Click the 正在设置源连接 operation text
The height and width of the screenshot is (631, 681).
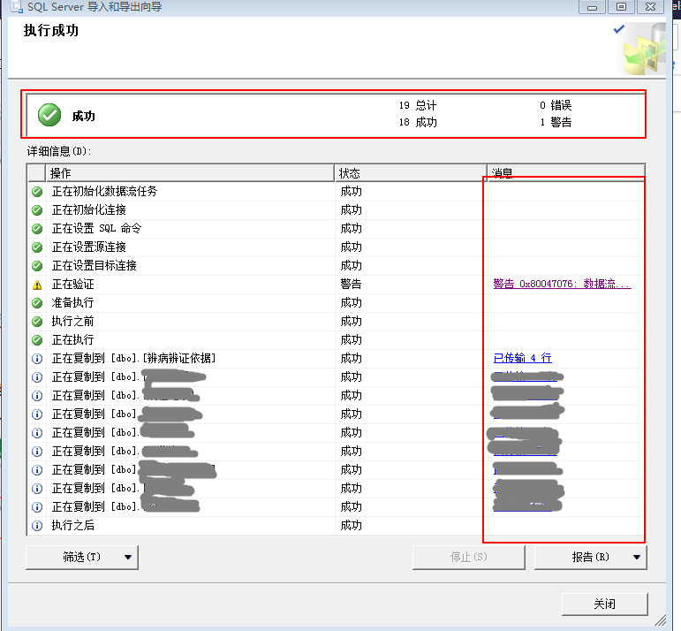click(x=89, y=247)
